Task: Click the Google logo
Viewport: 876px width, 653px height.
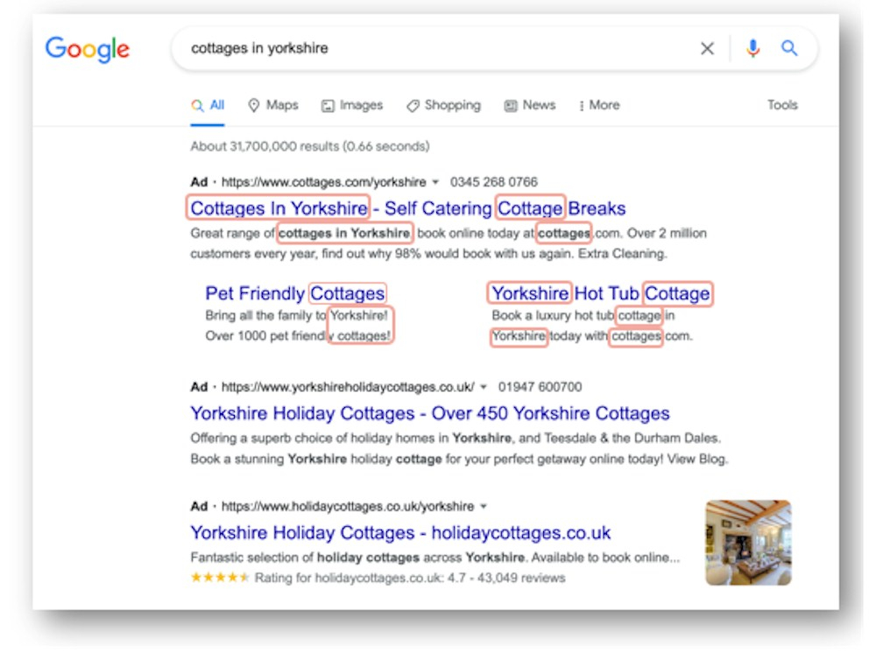Action: click(87, 49)
